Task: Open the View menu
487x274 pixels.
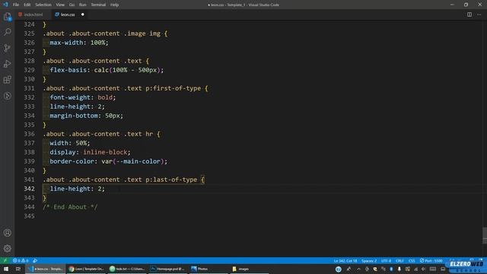Action: coord(60,5)
